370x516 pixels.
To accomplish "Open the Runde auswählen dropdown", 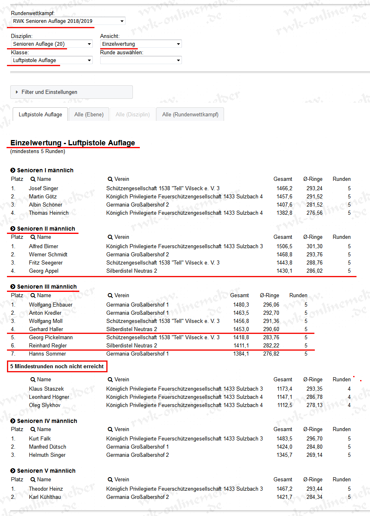I will [x=141, y=60].
